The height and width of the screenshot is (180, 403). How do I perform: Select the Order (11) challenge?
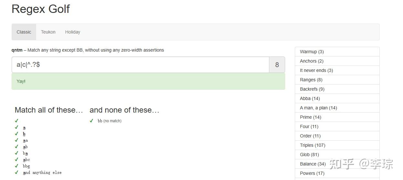310,136
